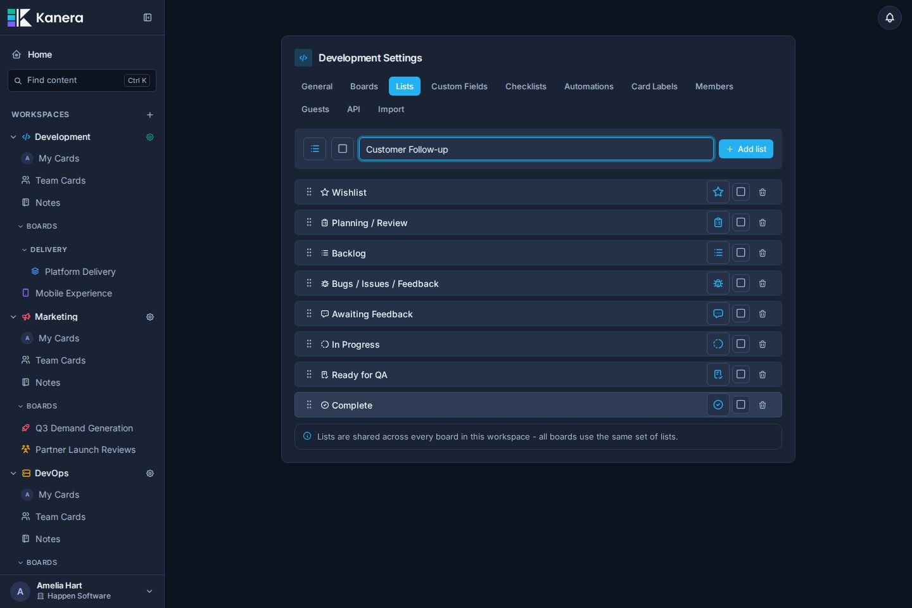The image size is (912, 608).
Task: Switch to the General tab
Action: coord(317,86)
